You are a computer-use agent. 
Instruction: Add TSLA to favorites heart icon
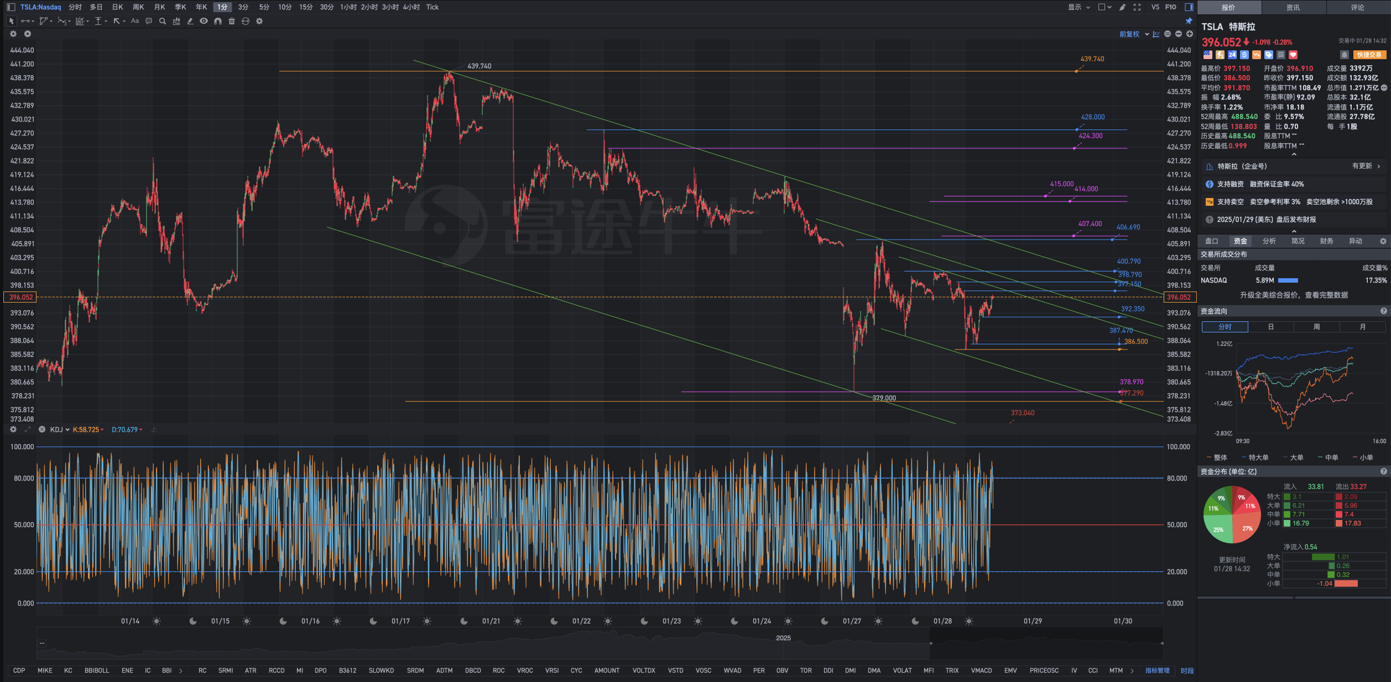(1293, 55)
